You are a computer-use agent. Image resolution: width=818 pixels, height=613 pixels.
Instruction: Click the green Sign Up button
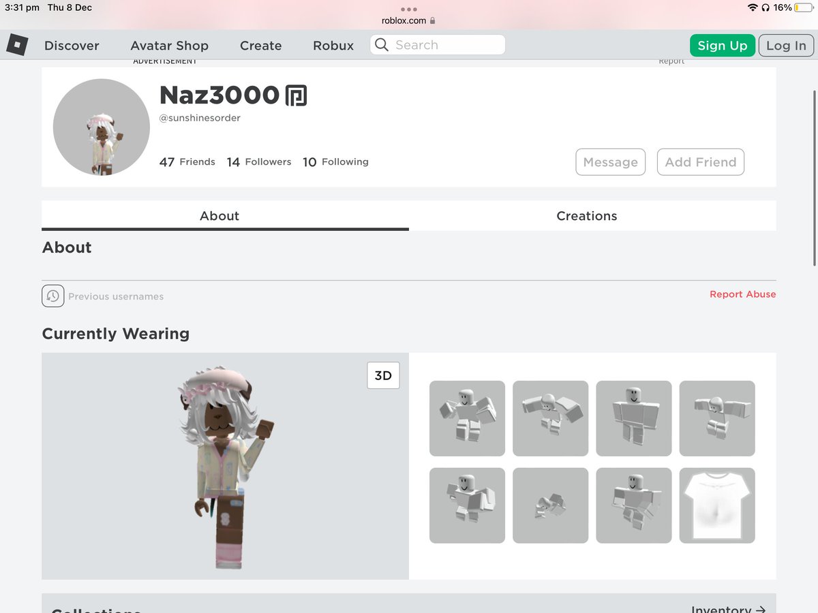[723, 46]
